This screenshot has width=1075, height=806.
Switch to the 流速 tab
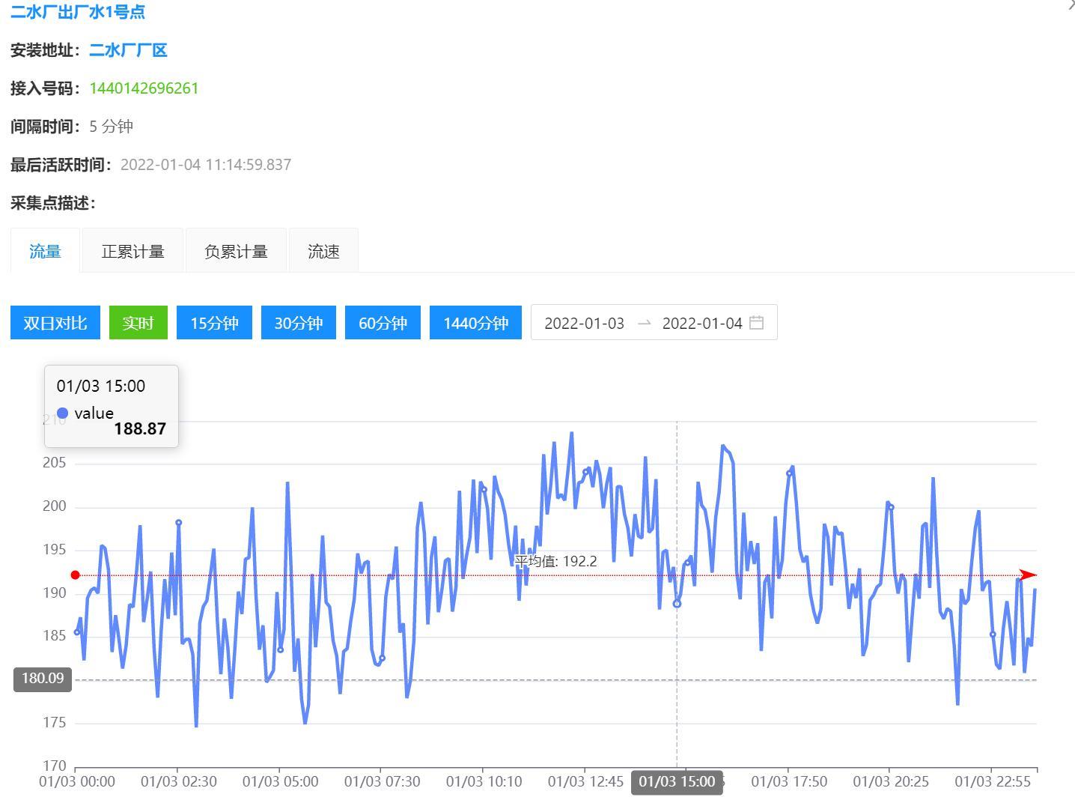[323, 252]
